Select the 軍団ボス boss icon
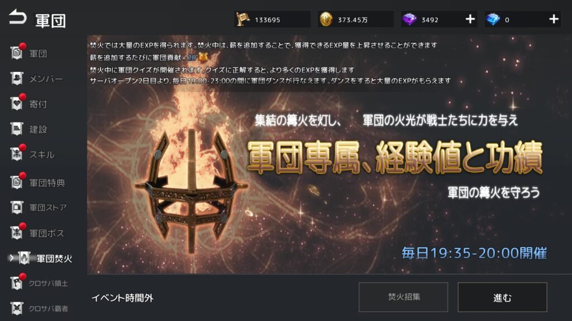The width and height of the screenshot is (572, 321). click(16, 233)
